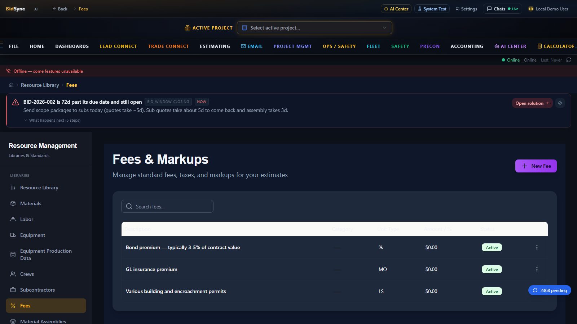
Task: Click the LD user avatar icon
Action: pos(531,9)
